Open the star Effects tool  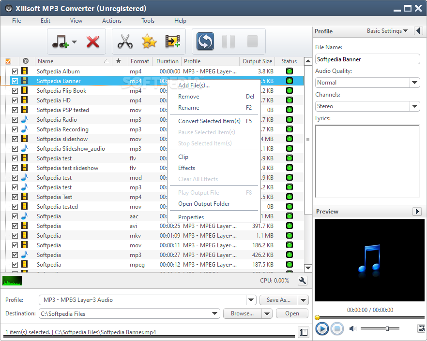click(149, 42)
